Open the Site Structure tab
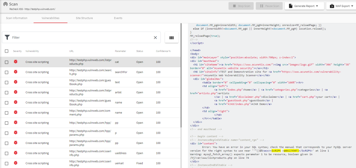 [84, 18]
